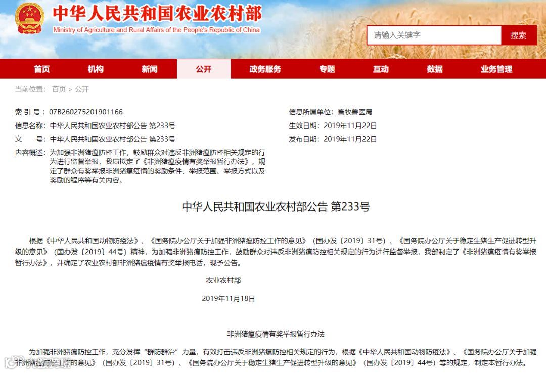Open the 机构 navigation tab
This screenshot has height=373, width=546.
pyautogui.click(x=96, y=69)
